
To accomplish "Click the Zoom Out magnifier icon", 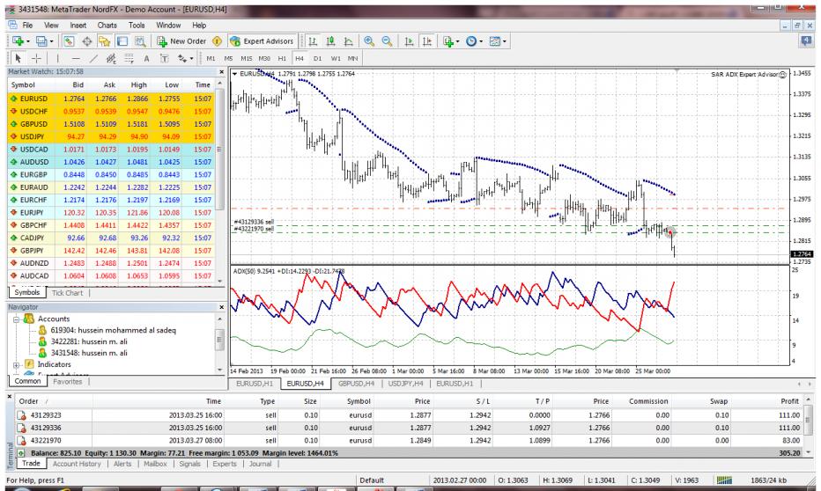I will point(385,42).
